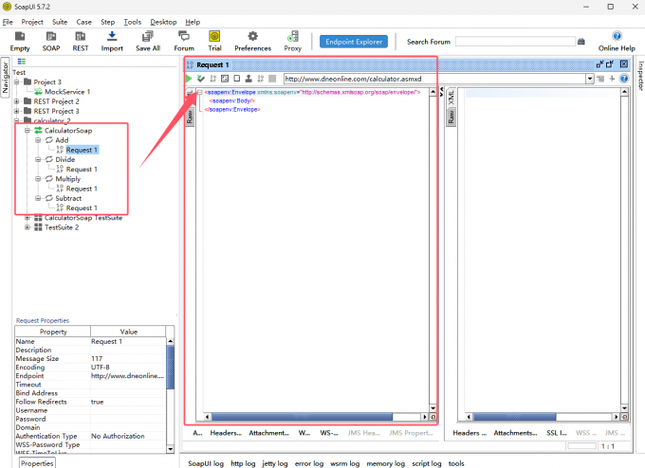Click the Endpoint Explorer button
The height and width of the screenshot is (468, 645).
(x=354, y=42)
